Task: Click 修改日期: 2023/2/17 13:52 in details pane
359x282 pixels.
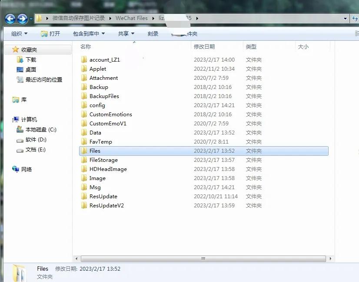Action: [x=88, y=269]
